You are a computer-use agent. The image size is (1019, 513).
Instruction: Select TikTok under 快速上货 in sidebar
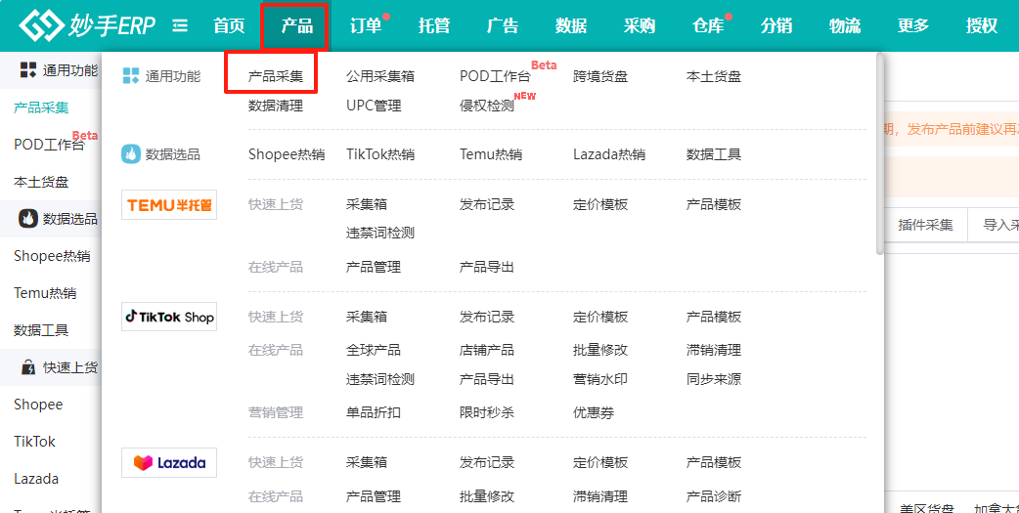pos(34,442)
